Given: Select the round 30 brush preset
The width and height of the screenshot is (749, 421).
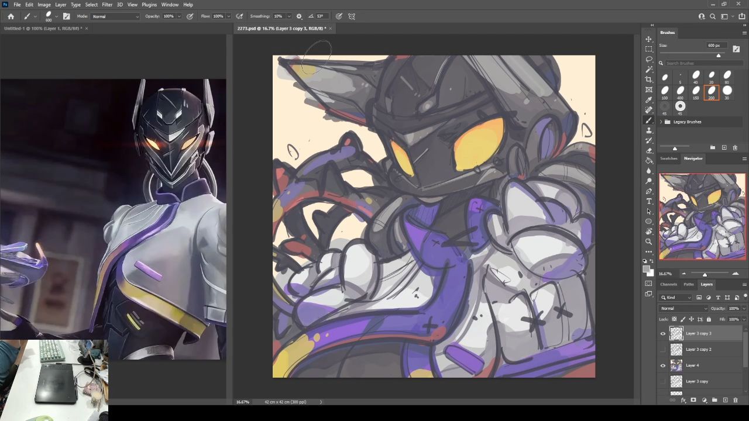Looking at the screenshot, I should [727, 92].
